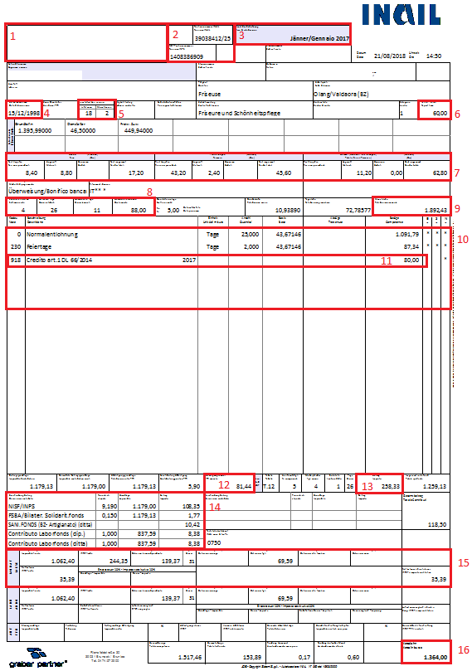Screen dimensions: 472x671
Task: Click the total 1.892,43
Action: 436,210
